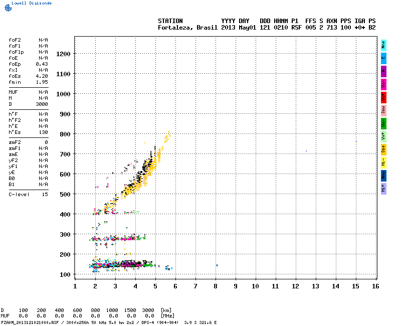
Task: Select the Vo- magenta legend swatch
Action: [x=383, y=84]
